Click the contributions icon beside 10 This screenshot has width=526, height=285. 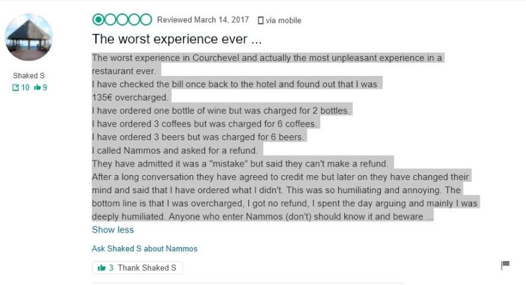(x=16, y=87)
